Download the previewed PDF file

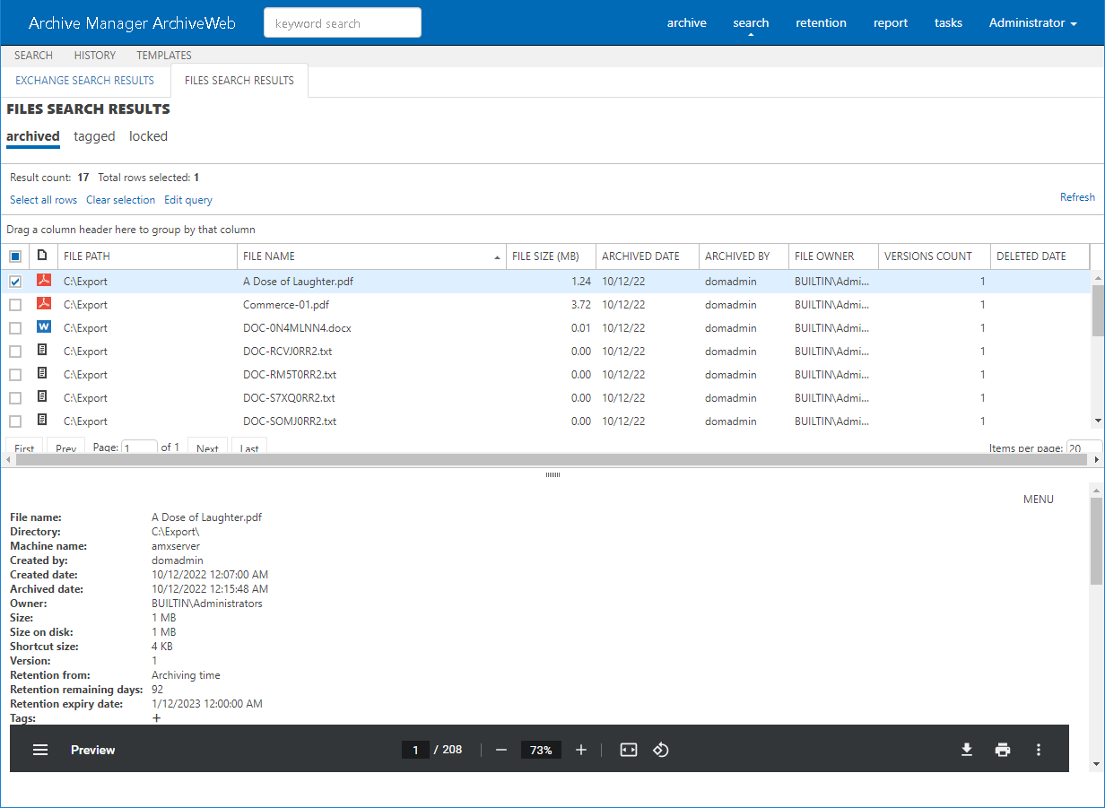pyautogui.click(x=967, y=750)
